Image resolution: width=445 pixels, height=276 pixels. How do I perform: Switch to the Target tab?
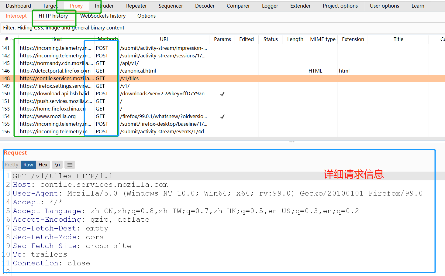point(50,6)
